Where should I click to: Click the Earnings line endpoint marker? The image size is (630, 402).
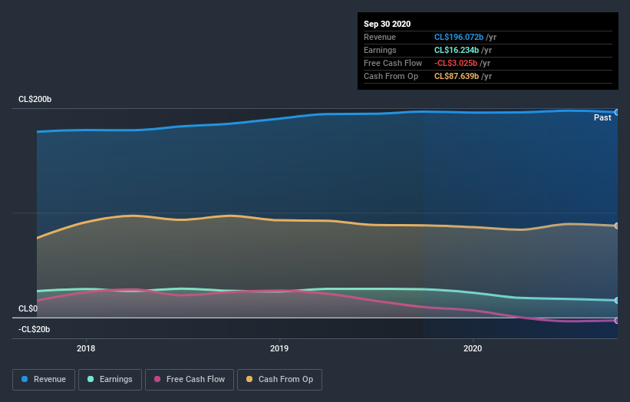616,301
